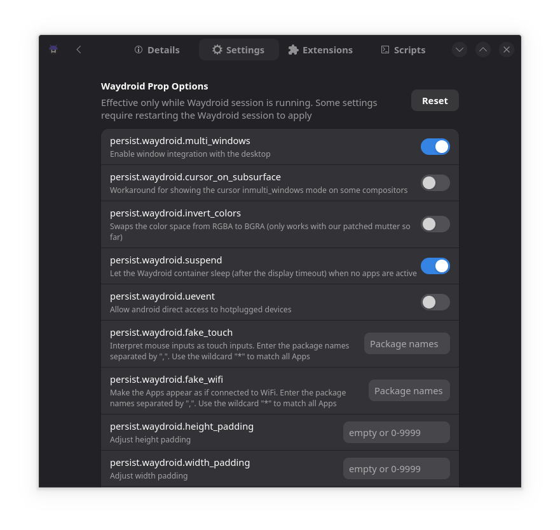Switch to the Details tab
The width and height of the screenshot is (560, 530).
tap(156, 50)
